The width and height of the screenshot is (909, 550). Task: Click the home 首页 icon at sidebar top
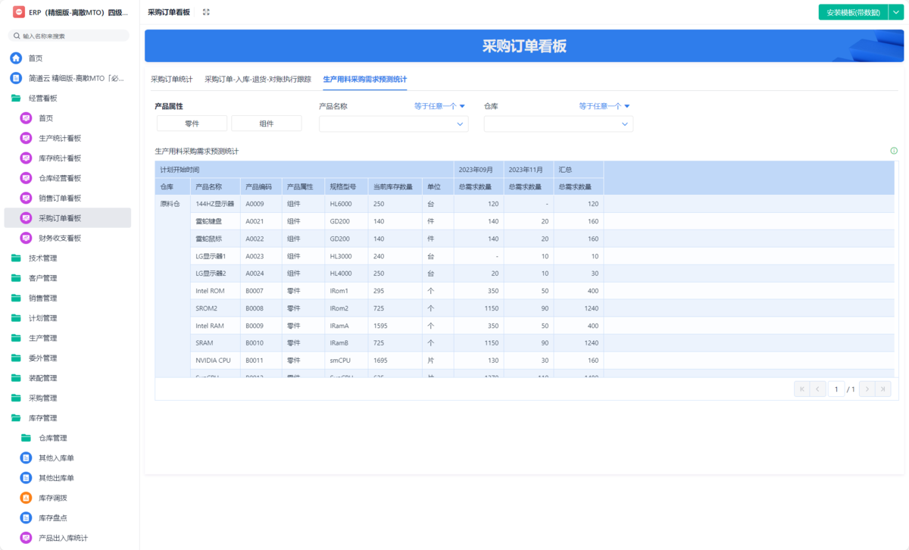coord(16,58)
